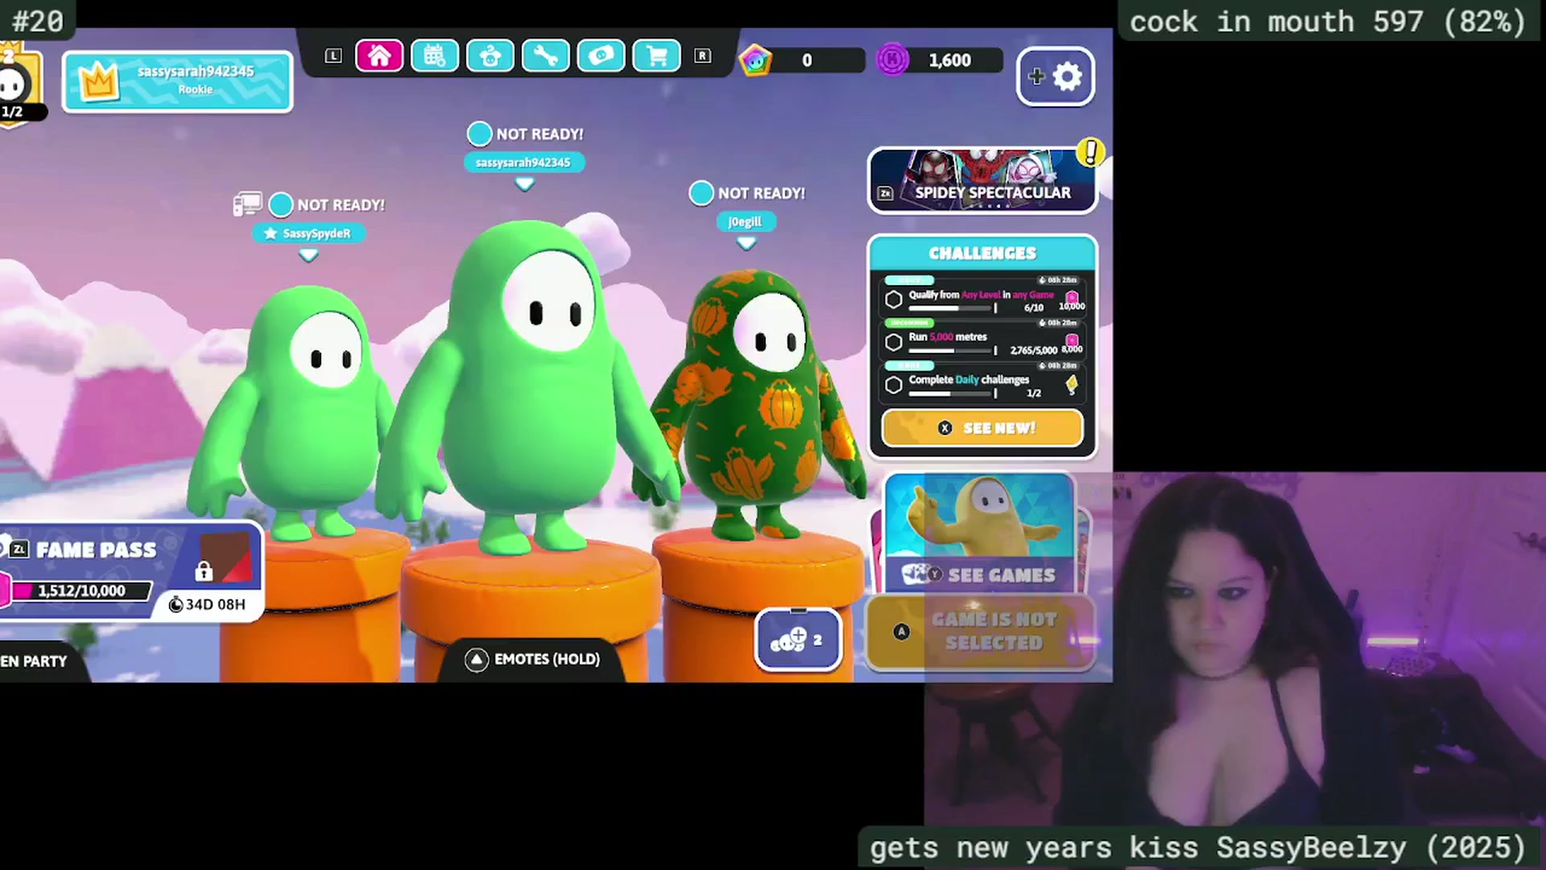1546x870 pixels.
Task: Click the Open Party label
Action: pyautogui.click(x=34, y=661)
